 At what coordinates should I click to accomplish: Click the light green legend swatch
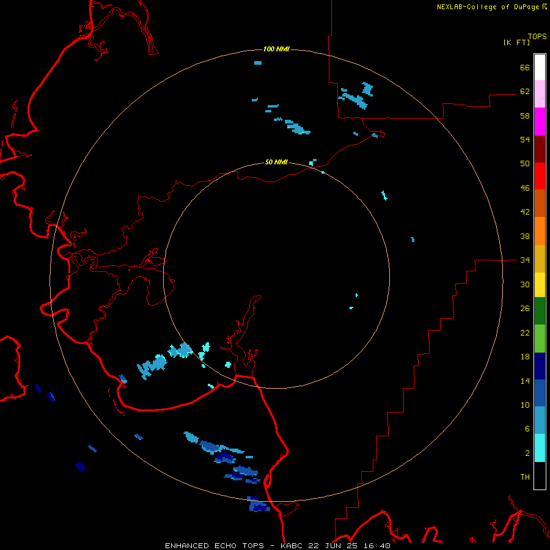[540, 339]
